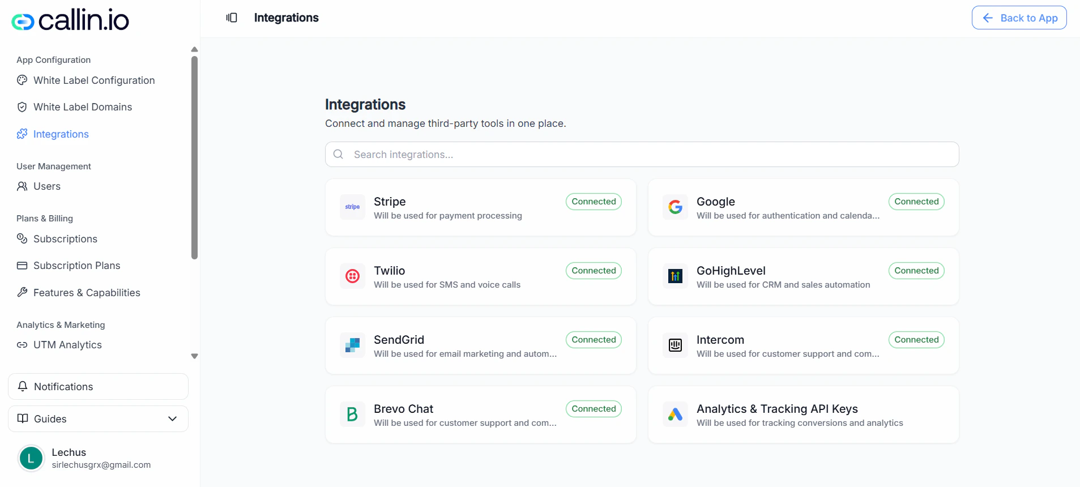Screen dimensions: 1080x487
Task: Open Features & Capabilities page
Action: pos(87,293)
